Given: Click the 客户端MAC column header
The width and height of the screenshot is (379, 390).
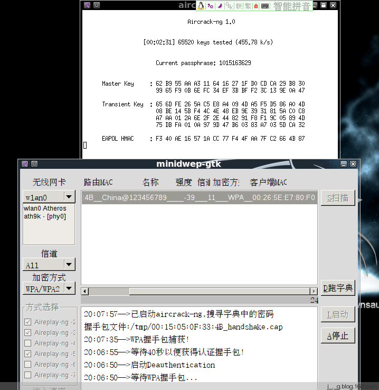Looking at the screenshot, I should (268, 183).
